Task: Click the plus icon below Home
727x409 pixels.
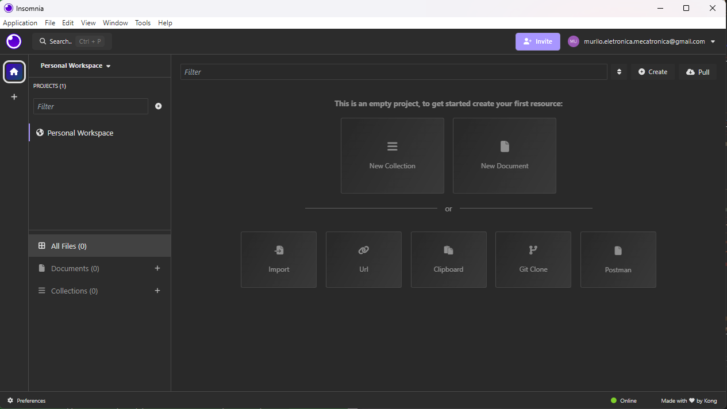Action: point(14,97)
